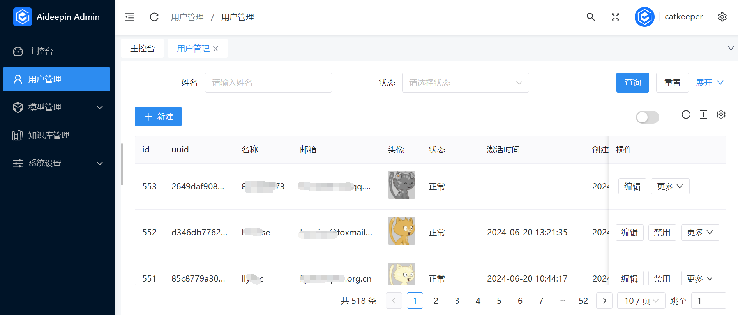This screenshot has width=738, height=315.
Task: Open 知识库管理 in sidebar
Action: click(56, 135)
